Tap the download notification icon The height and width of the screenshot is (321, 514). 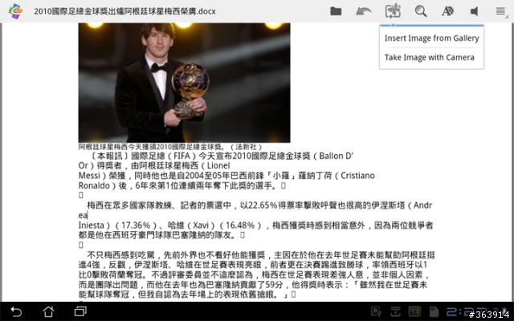coord(395,312)
